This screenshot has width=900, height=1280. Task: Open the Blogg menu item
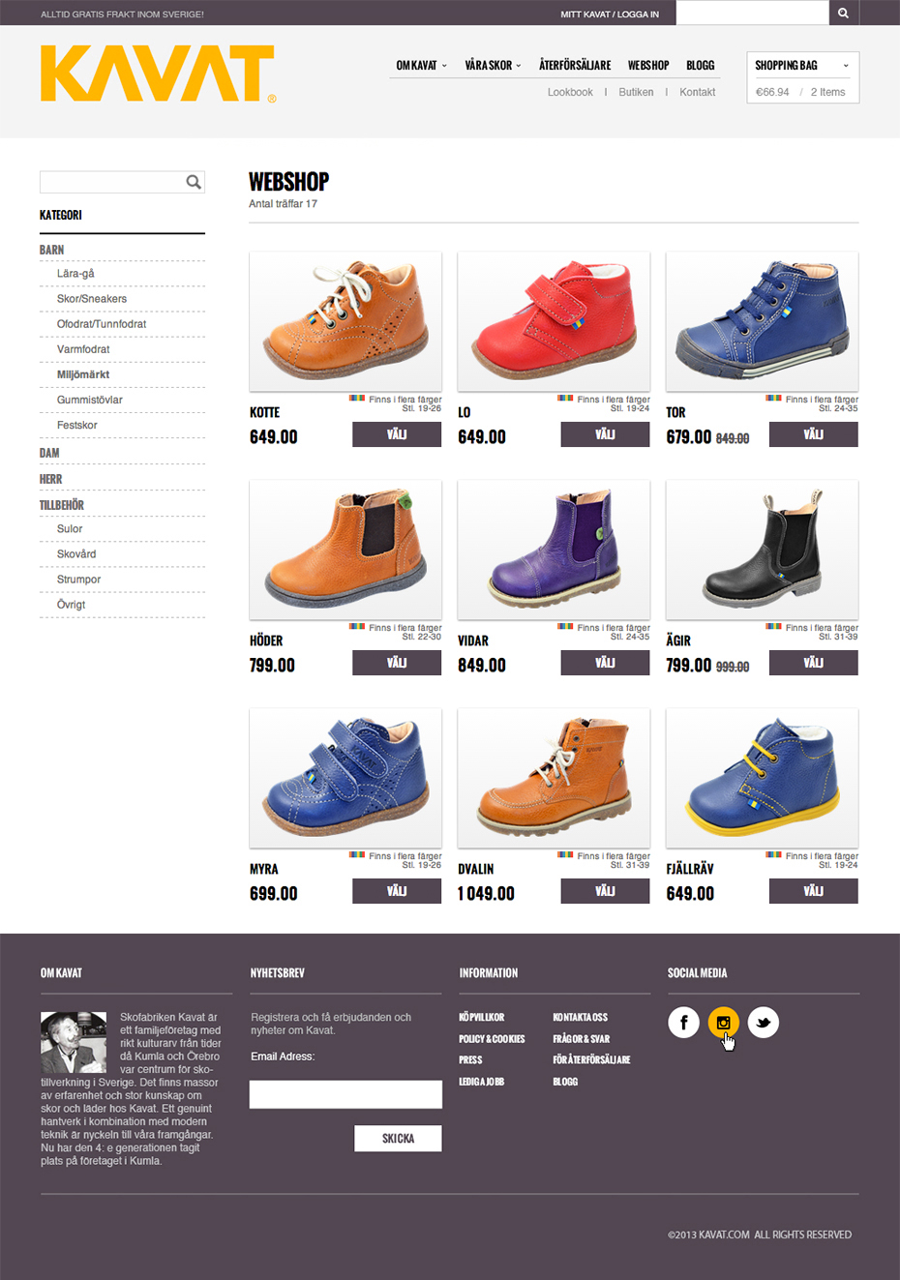pyautogui.click(x=701, y=65)
